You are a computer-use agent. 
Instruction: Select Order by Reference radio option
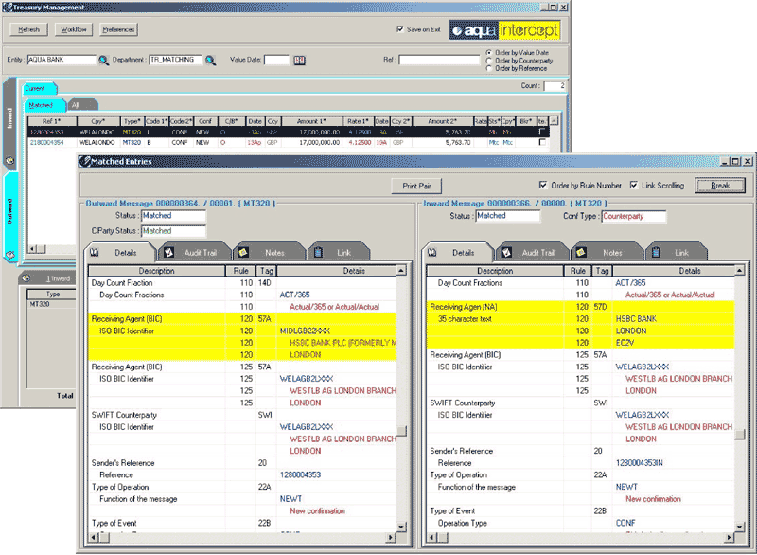488,68
